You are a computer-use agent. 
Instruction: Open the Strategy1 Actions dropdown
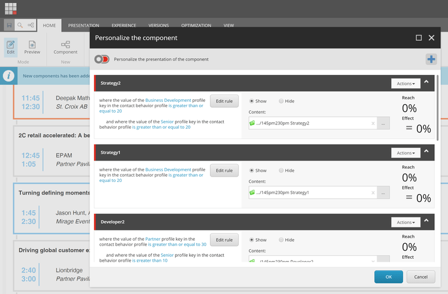coord(405,153)
